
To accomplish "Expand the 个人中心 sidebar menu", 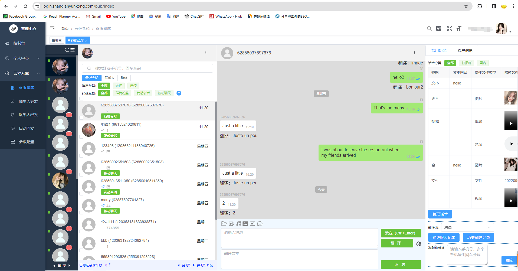I will (23, 58).
